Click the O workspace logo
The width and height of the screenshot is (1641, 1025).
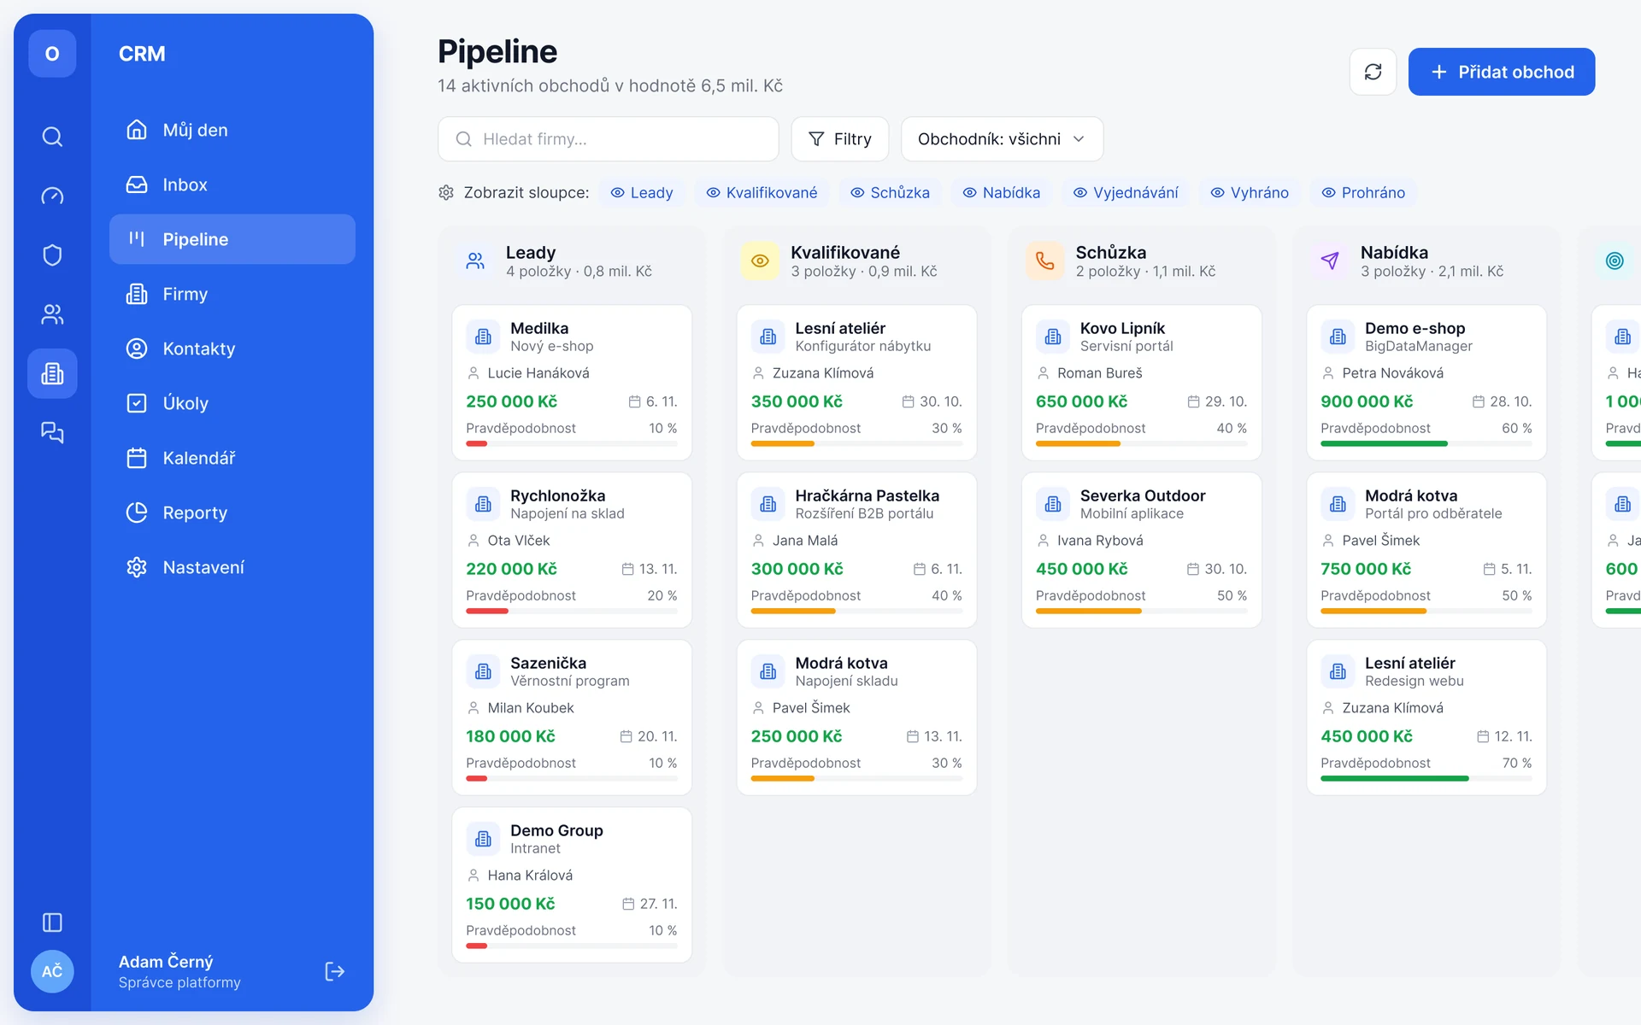pyautogui.click(x=52, y=54)
